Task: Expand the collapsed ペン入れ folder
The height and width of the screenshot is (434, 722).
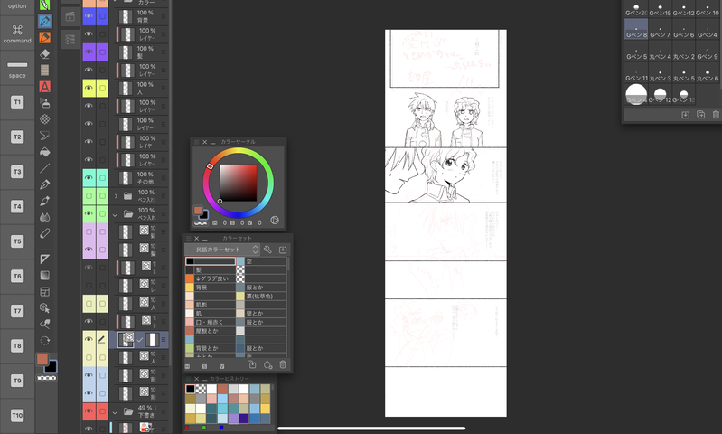Action: point(116,196)
